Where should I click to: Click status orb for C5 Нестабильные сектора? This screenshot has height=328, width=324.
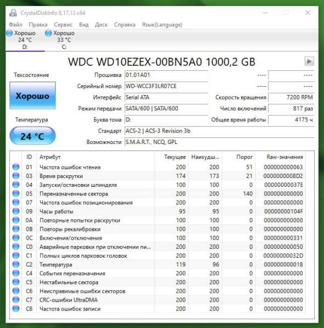[x=16, y=282]
